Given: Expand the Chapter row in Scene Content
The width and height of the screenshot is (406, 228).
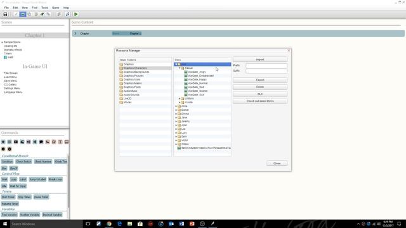Looking at the screenshot, I should point(75,34).
